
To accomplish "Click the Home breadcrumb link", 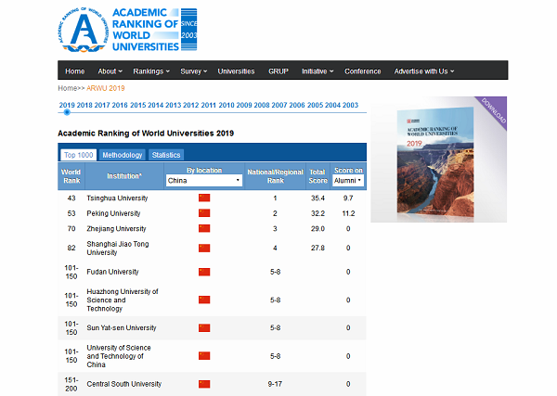I will 67,88.
